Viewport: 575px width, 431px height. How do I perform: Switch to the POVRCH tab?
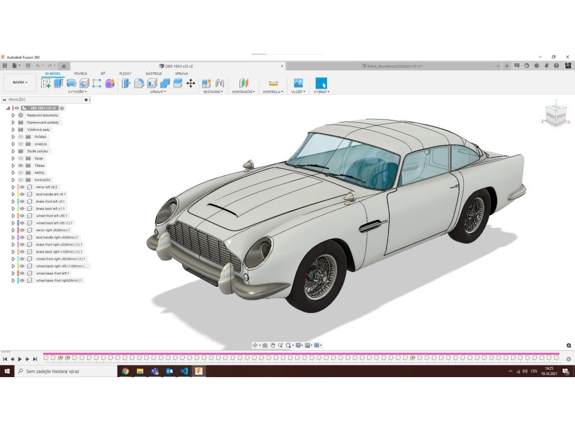click(x=81, y=74)
